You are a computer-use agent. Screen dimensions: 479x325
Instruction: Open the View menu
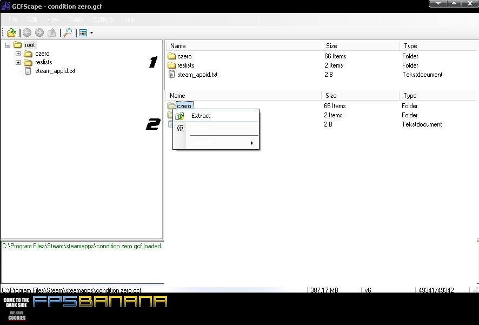(53, 19)
